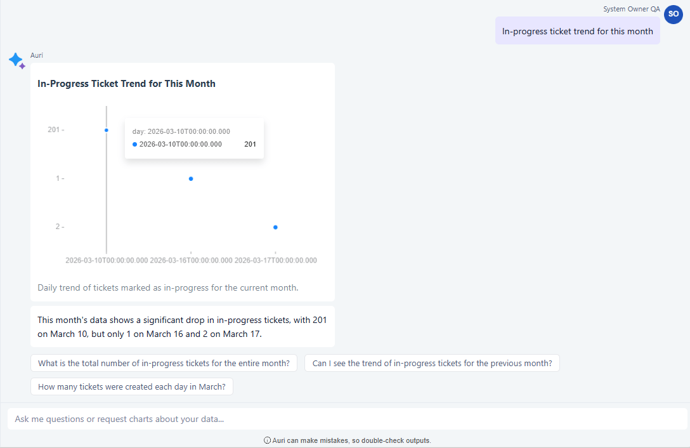The height and width of the screenshot is (448, 690).
Task: Click the chart title 'In-Progress Ticket Trend'
Action: [x=126, y=84]
